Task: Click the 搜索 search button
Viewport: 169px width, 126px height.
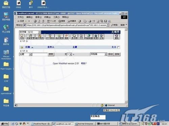Action: [x=51, y=54]
